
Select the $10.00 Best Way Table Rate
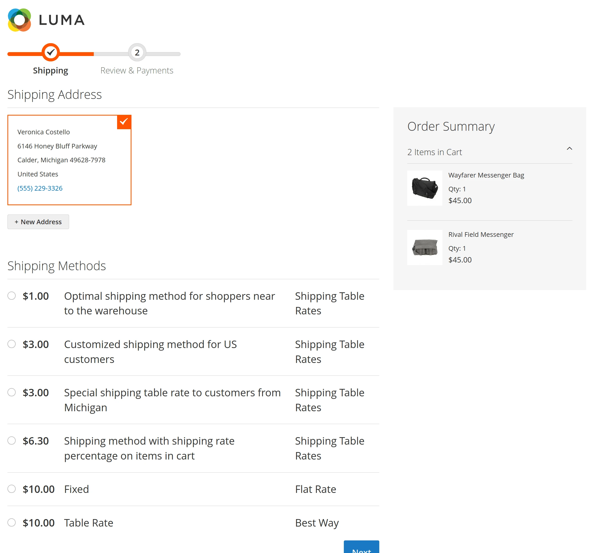[12, 522]
